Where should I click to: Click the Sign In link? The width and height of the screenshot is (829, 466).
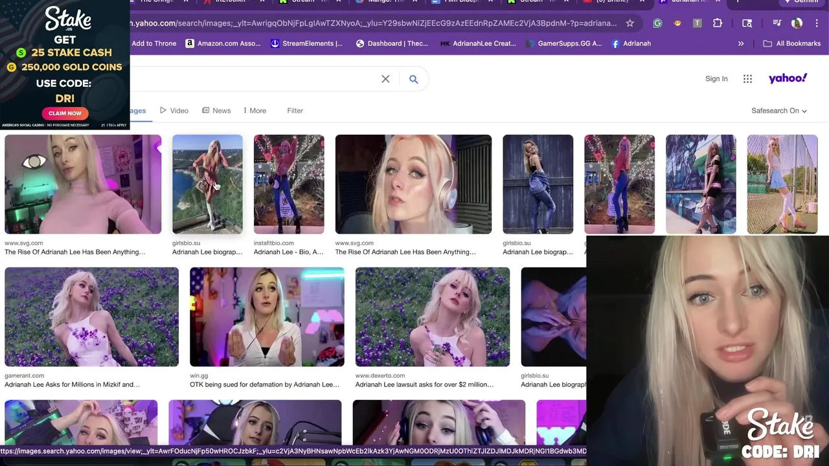pos(716,78)
